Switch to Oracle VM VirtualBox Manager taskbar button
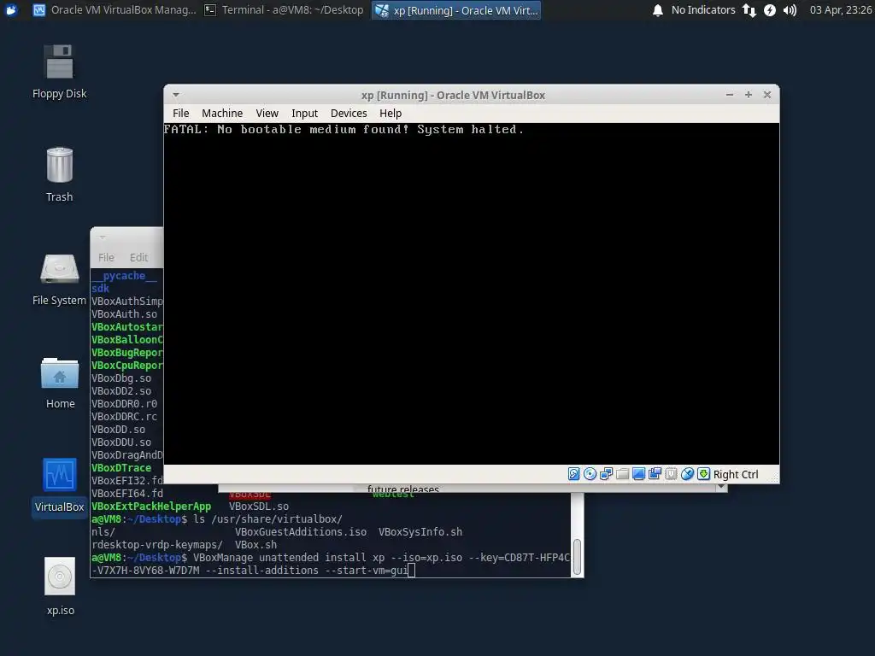The width and height of the screenshot is (875, 656). click(115, 10)
